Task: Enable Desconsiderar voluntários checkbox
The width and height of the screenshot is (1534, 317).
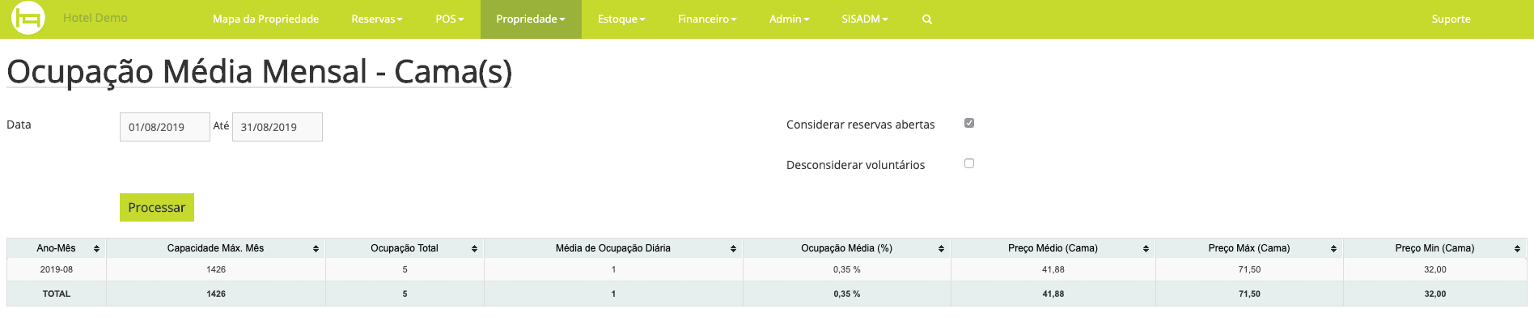Action: (x=969, y=163)
